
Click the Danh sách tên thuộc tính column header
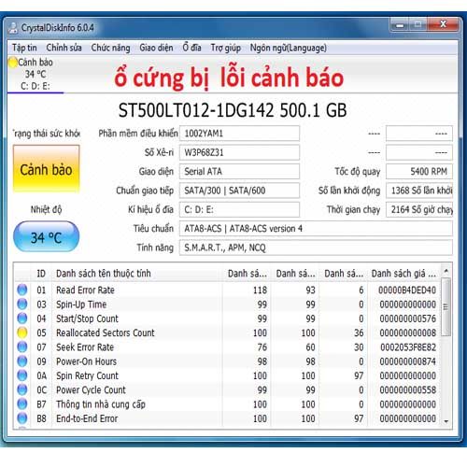click(137, 274)
